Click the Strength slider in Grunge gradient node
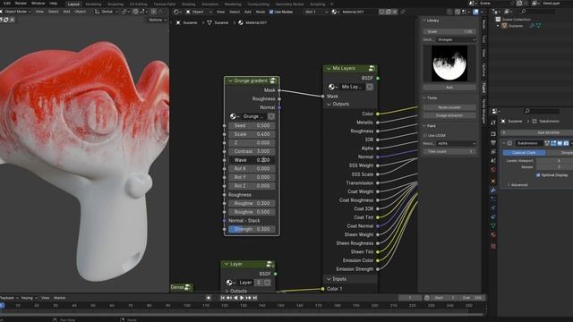The width and height of the screenshot is (573, 322). (252, 229)
